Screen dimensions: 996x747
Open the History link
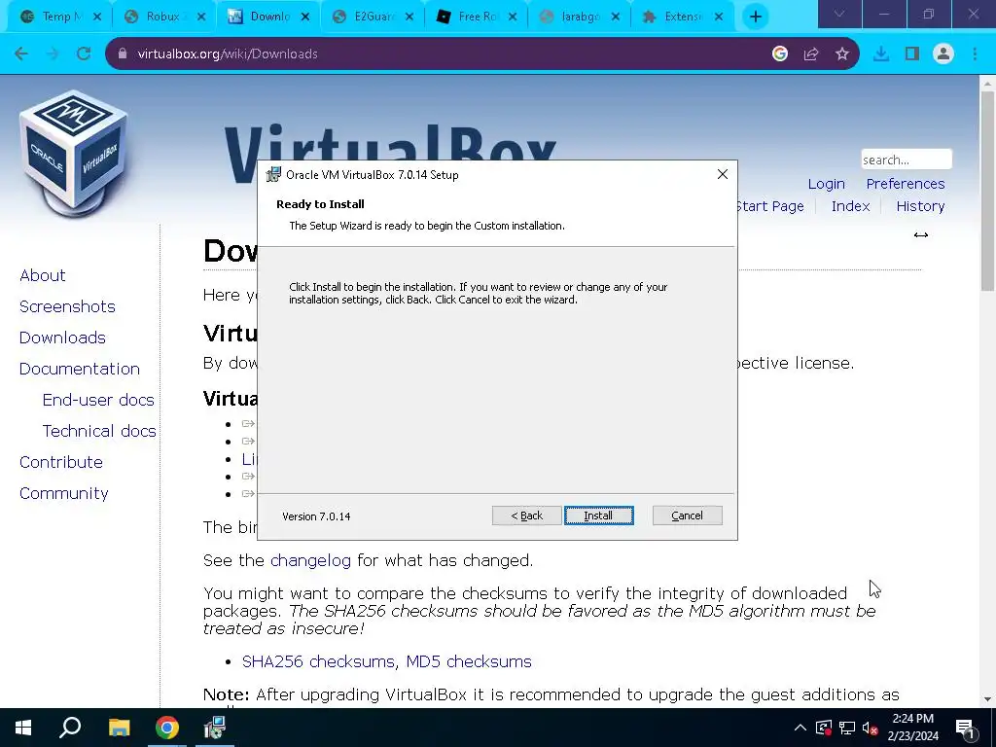pos(920,206)
